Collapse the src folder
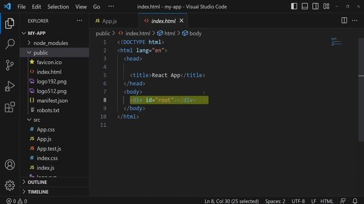Screen dimensions: 364x204 point(55,120)
